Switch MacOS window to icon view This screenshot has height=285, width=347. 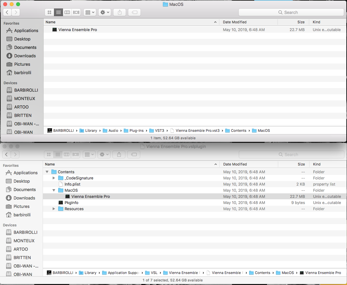coord(49,12)
